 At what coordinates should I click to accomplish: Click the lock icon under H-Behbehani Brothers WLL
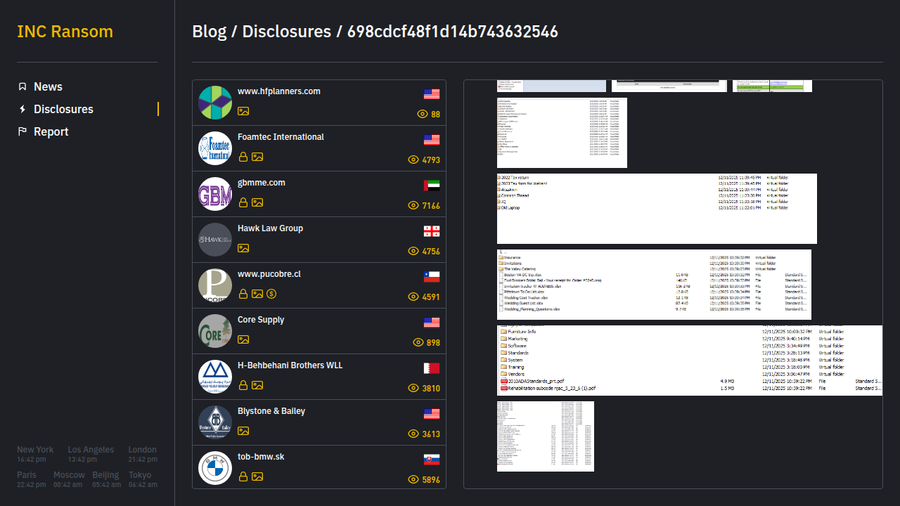243,385
